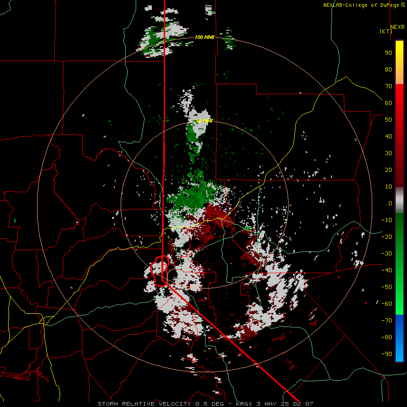
Task: Click the -50 knot scale label
Action: click(x=387, y=287)
